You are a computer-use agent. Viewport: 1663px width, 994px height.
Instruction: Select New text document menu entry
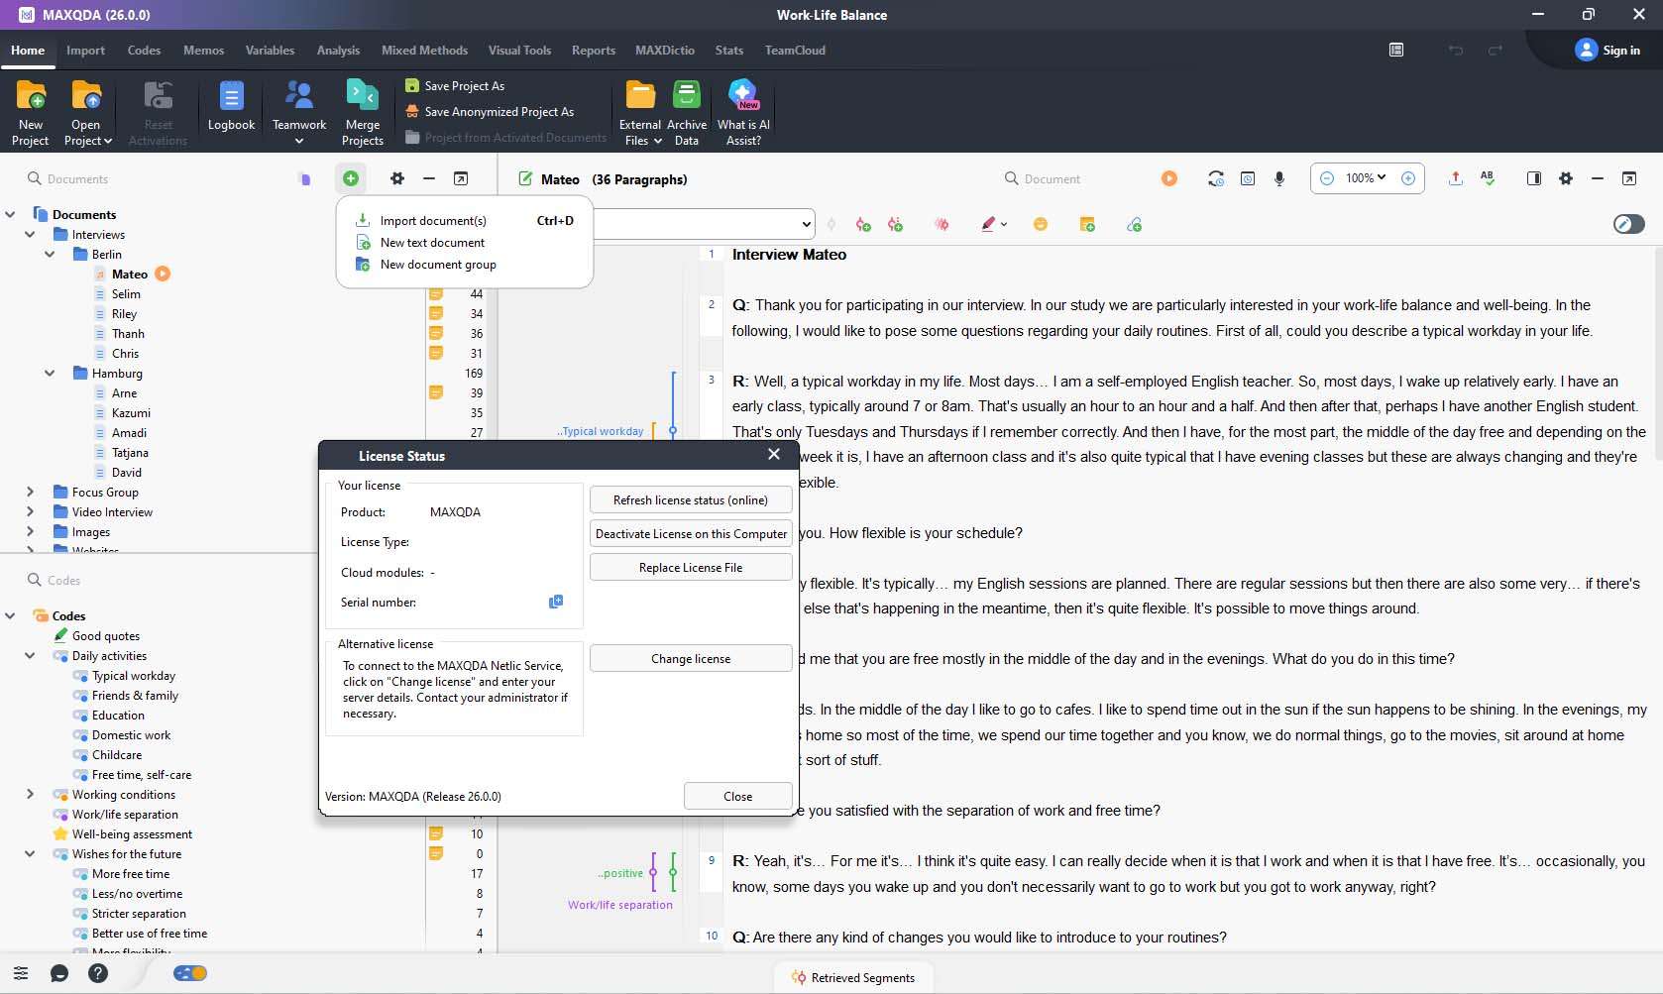tap(432, 243)
